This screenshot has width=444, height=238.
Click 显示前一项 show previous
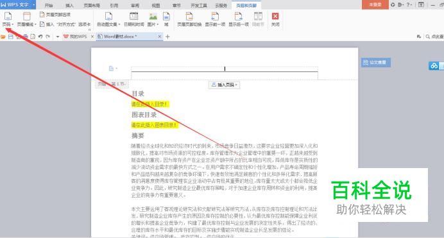[x=215, y=19]
